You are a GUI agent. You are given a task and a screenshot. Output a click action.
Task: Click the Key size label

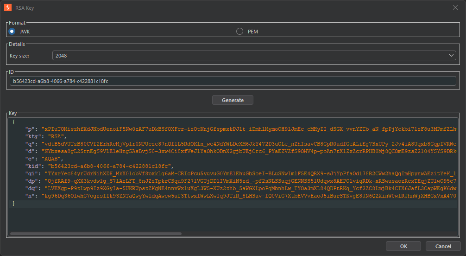[19, 56]
